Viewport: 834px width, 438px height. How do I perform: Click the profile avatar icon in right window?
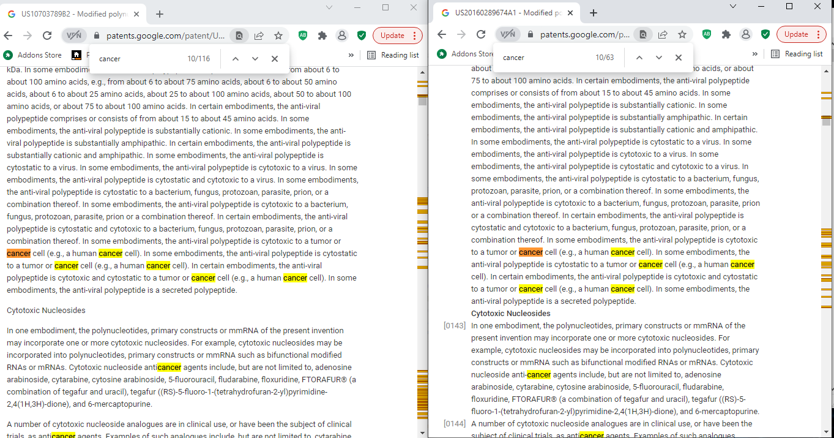pos(745,34)
